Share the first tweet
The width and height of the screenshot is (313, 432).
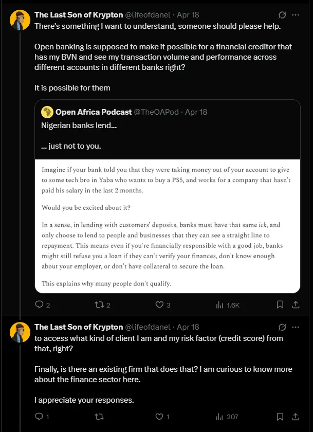point(296,304)
